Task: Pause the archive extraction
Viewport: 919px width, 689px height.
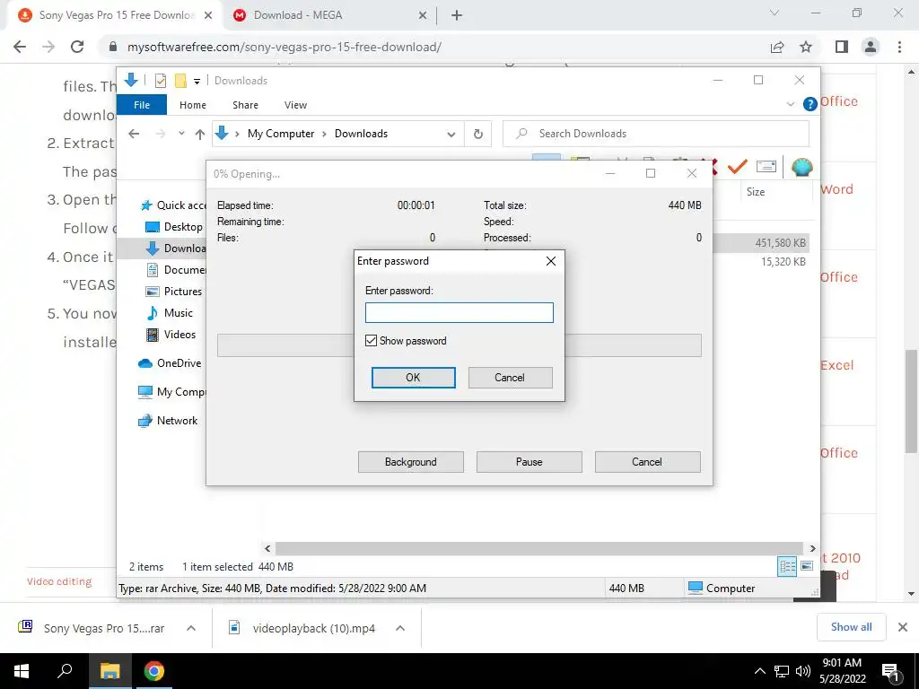Action: pyautogui.click(x=530, y=462)
